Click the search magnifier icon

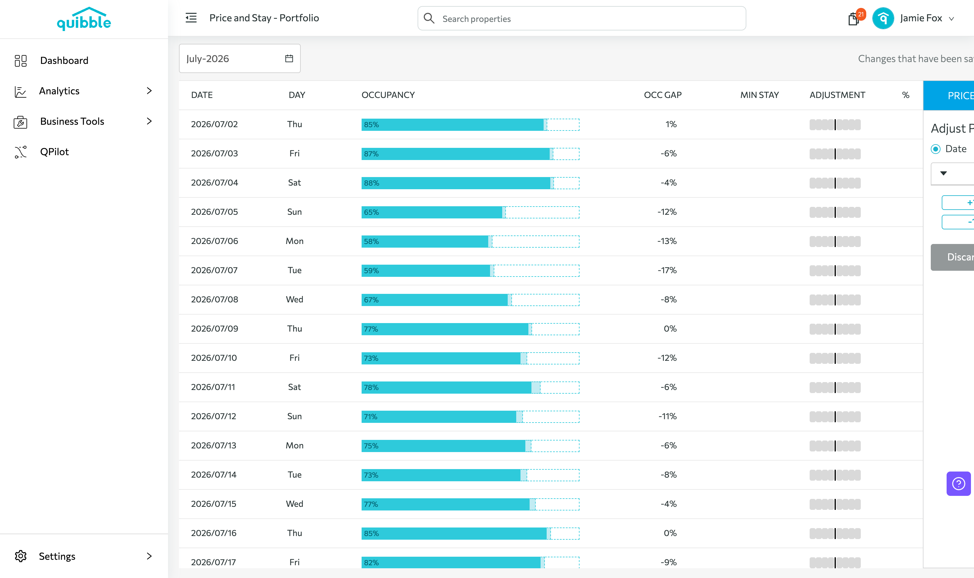click(429, 18)
